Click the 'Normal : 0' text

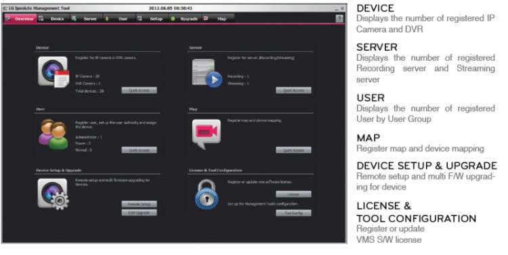[83, 150]
